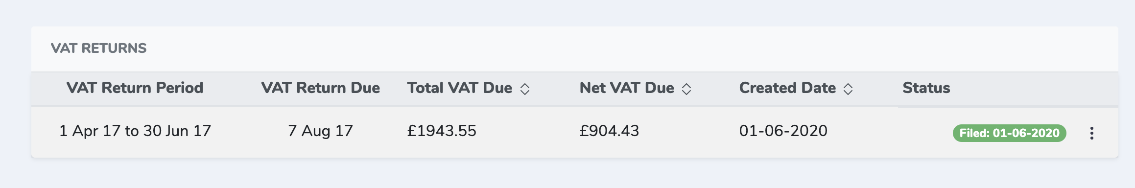This screenshot has height=188, width=1135.
Task: Click the 7 Aug 17 due date cell
Action: click(320, 131)
